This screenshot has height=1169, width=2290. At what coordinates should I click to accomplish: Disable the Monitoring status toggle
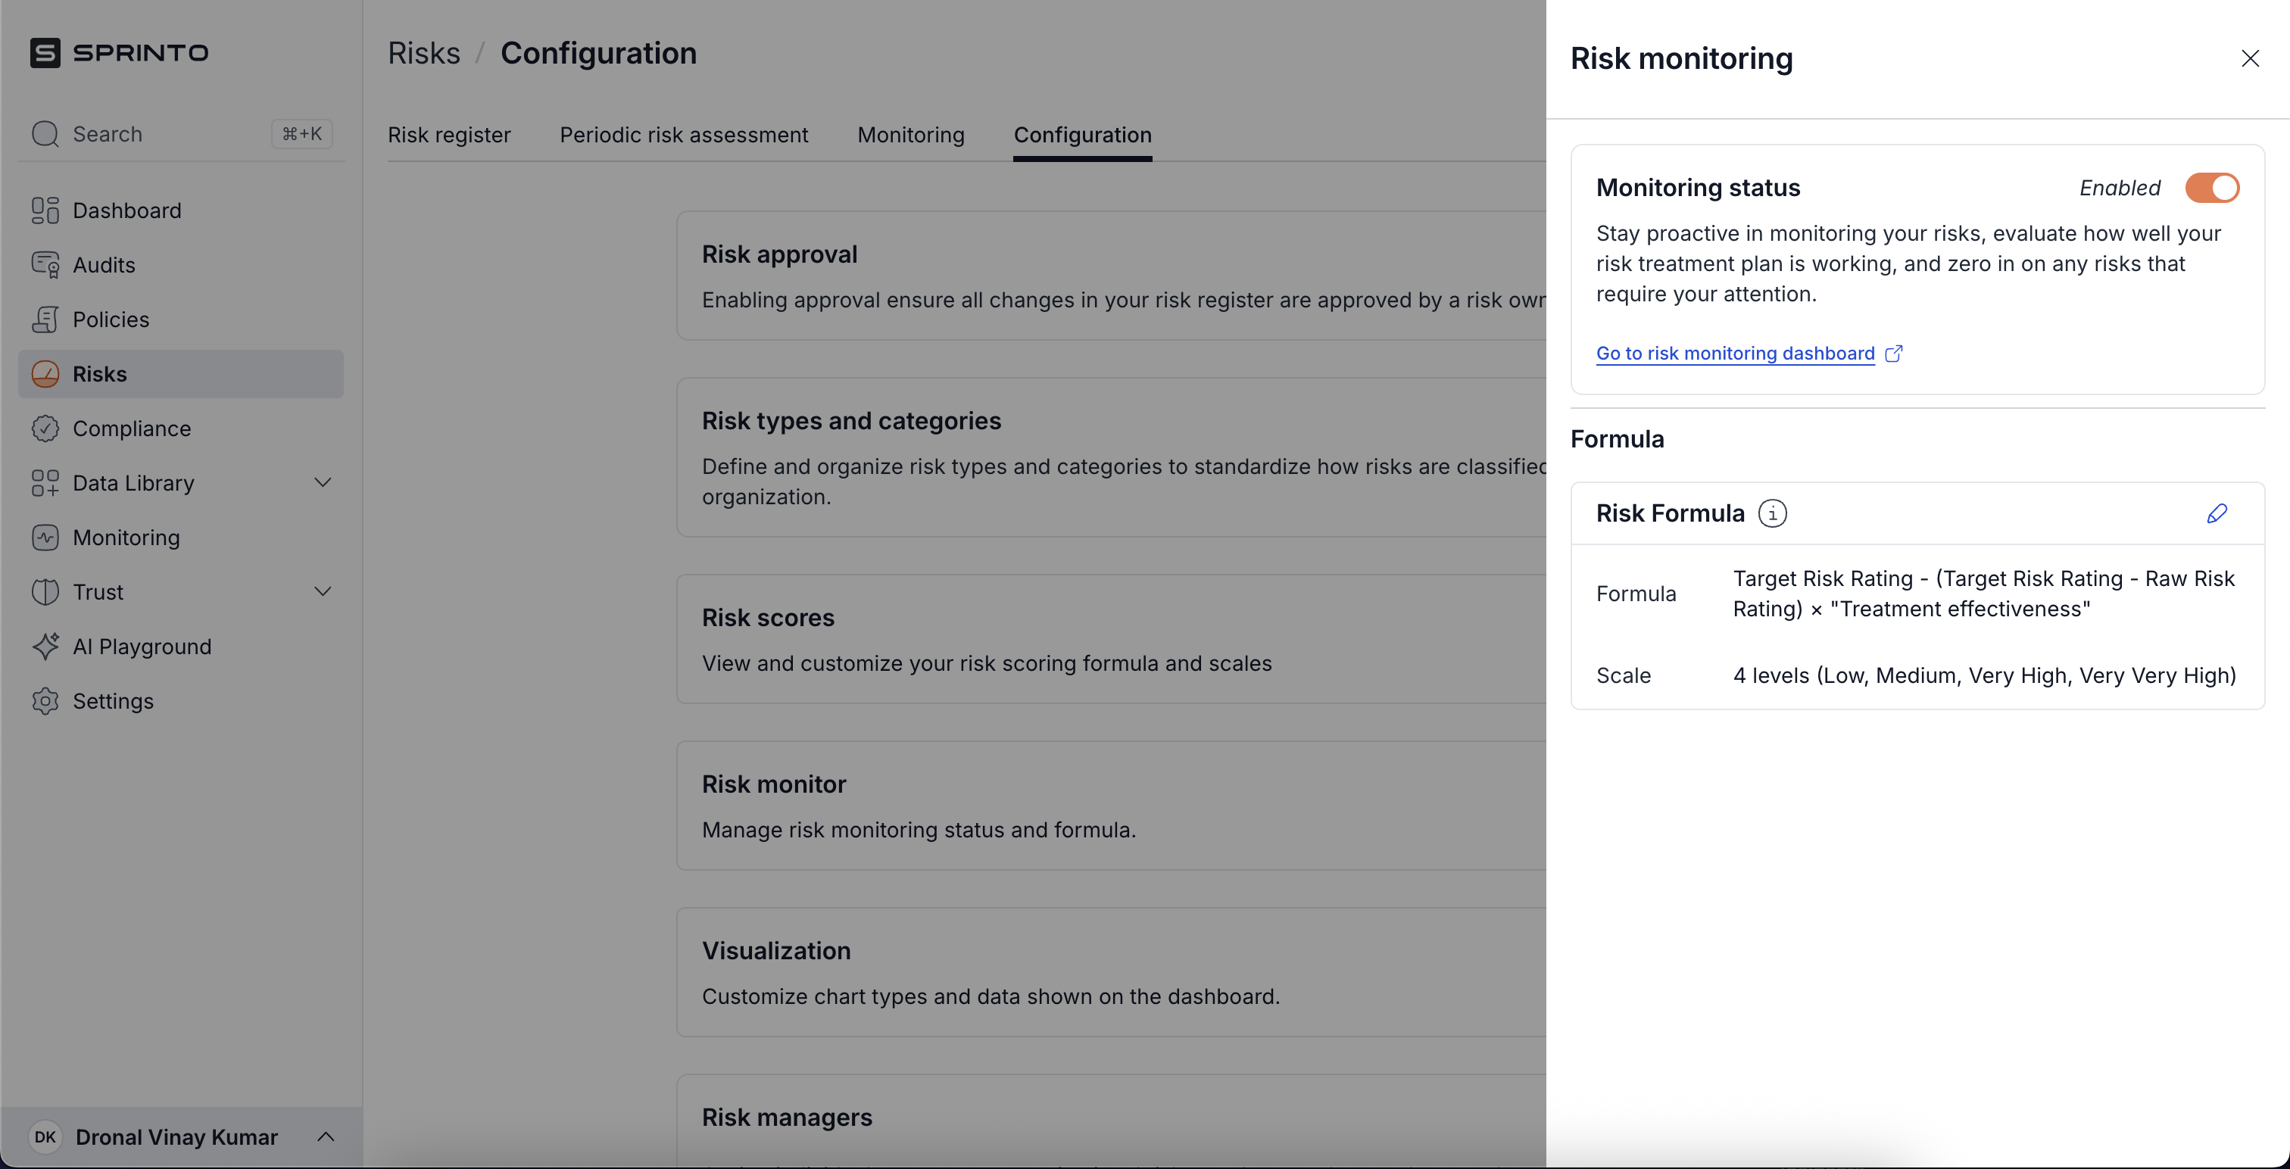[2212, 188]
